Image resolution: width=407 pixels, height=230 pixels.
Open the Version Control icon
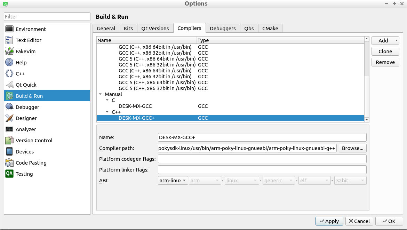pos(9,141)
